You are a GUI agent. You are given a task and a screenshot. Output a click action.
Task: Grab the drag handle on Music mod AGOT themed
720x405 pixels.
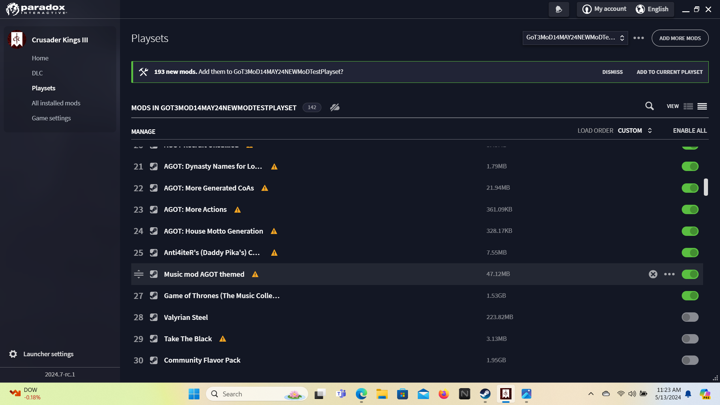(139, 274)
